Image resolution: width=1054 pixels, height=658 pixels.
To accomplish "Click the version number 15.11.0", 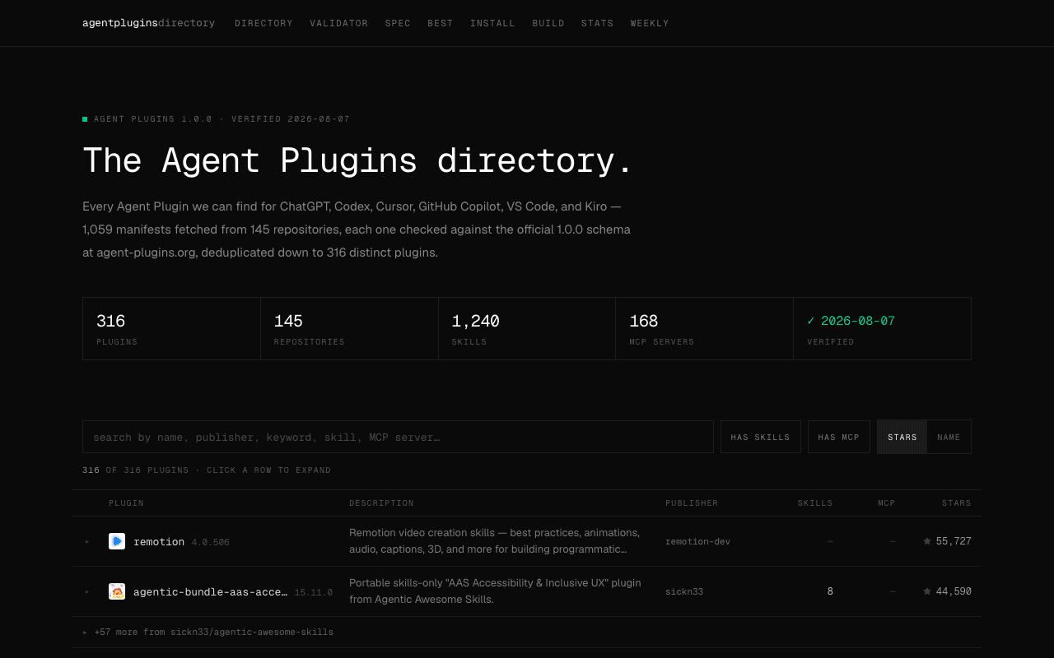I will [314, 592].
